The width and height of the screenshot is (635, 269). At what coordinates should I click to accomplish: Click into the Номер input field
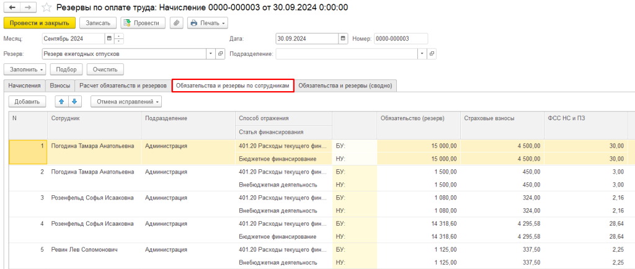click(x=400, y=38)
